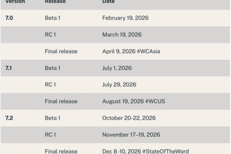
Task: Click the July 1, 2026 date
Action: click(117, 68)
